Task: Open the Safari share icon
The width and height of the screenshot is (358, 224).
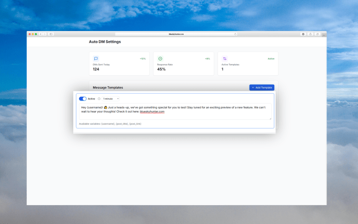Action: (311, 34)
